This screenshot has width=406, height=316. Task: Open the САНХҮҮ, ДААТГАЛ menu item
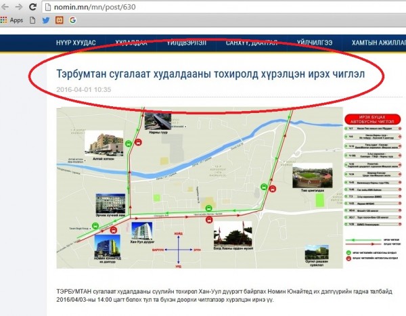coord(252,43)
